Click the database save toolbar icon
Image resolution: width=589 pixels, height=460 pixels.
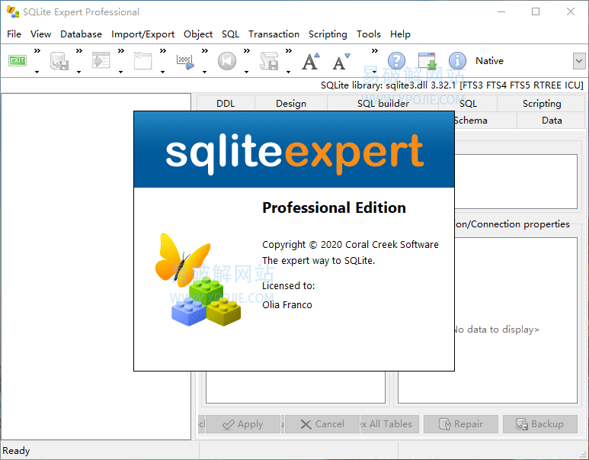(x=59, y=61)
